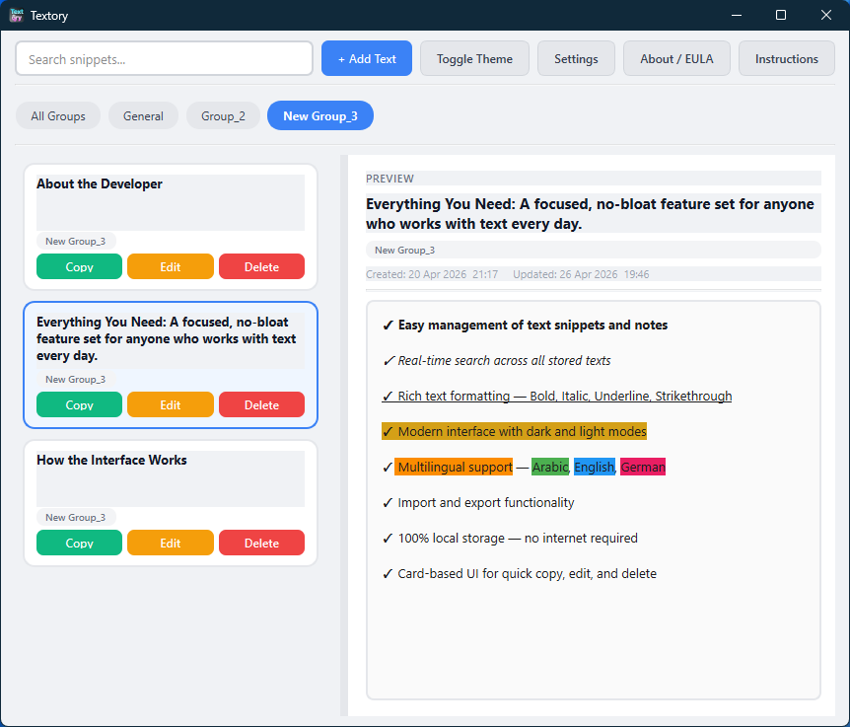Click '100% local storage' line

click(x=510, y=538)
